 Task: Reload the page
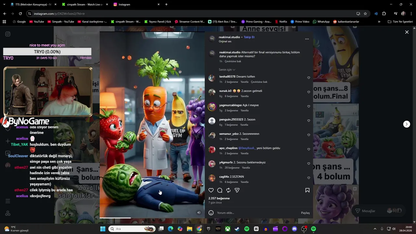coord(20,14)
